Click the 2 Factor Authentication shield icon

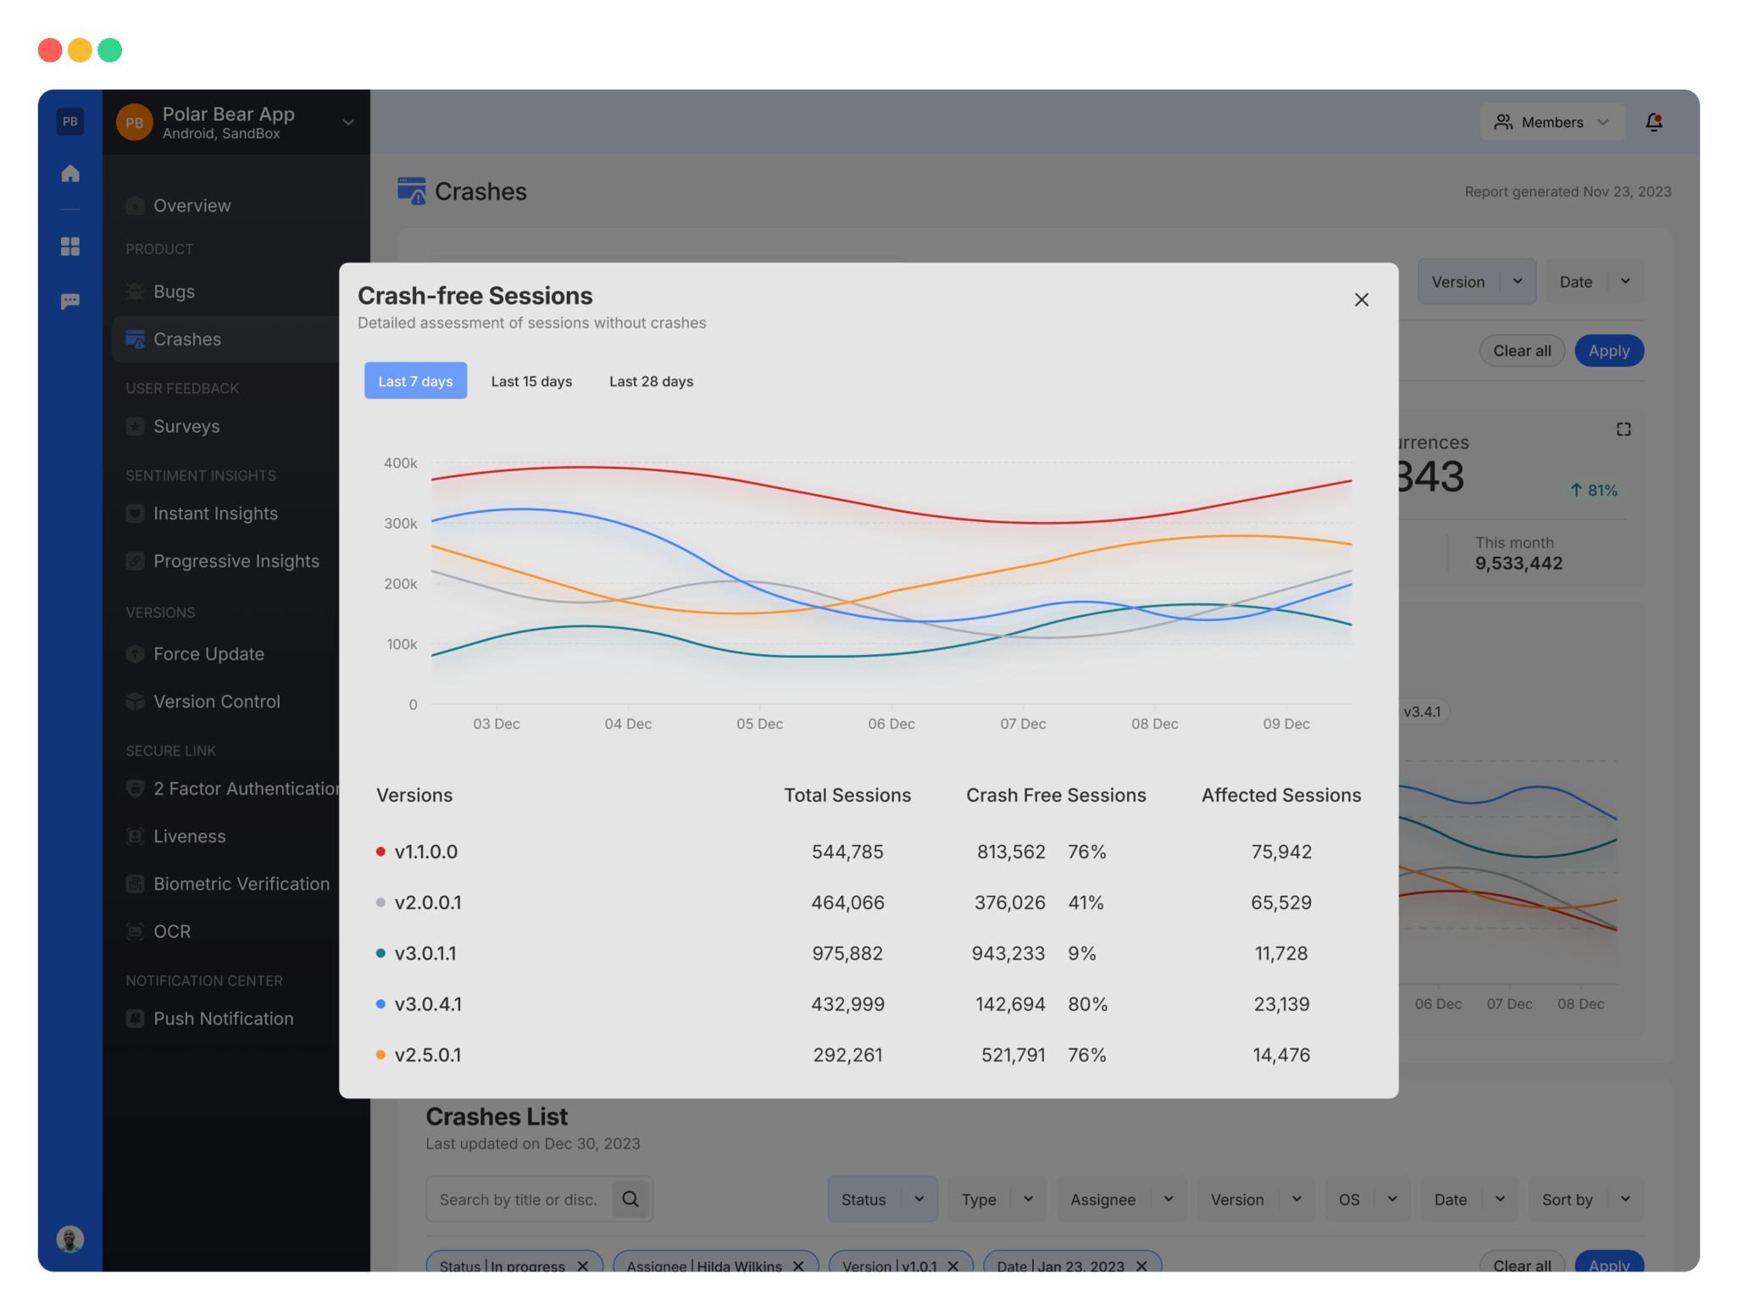click(135, 788)
